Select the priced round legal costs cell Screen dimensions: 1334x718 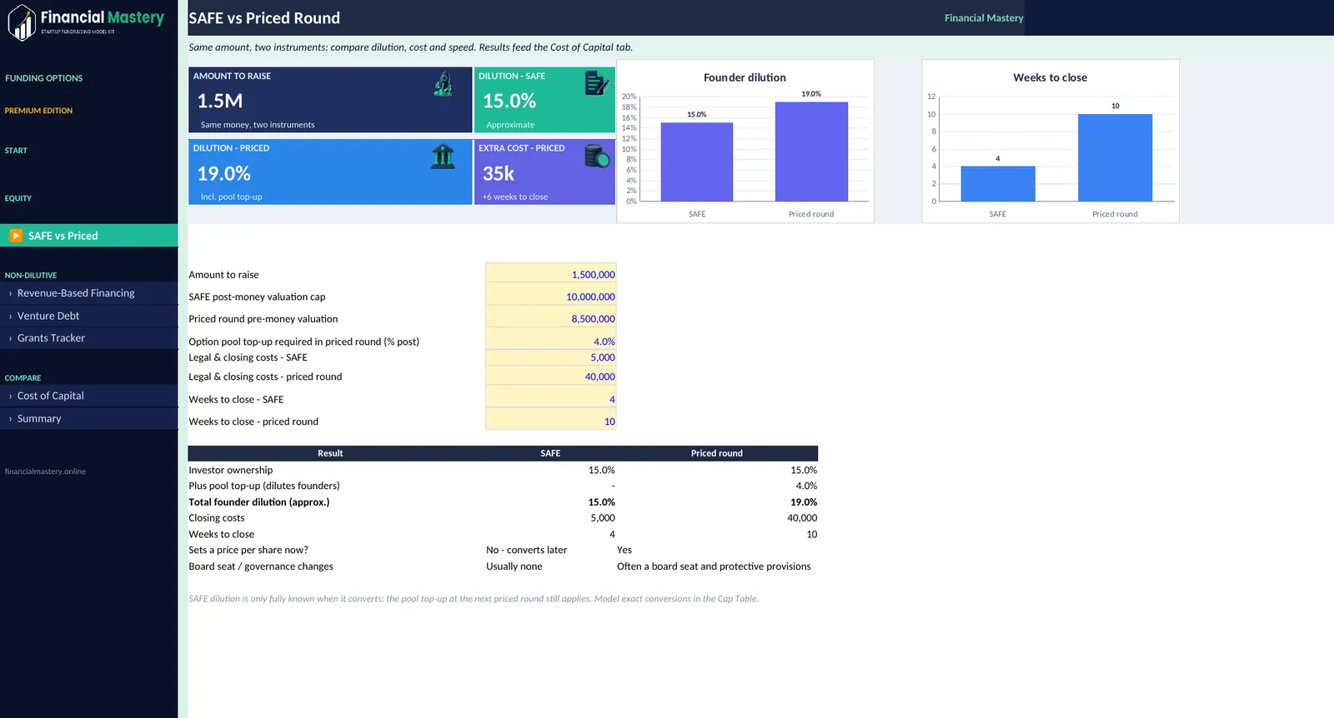click(551, 376)
